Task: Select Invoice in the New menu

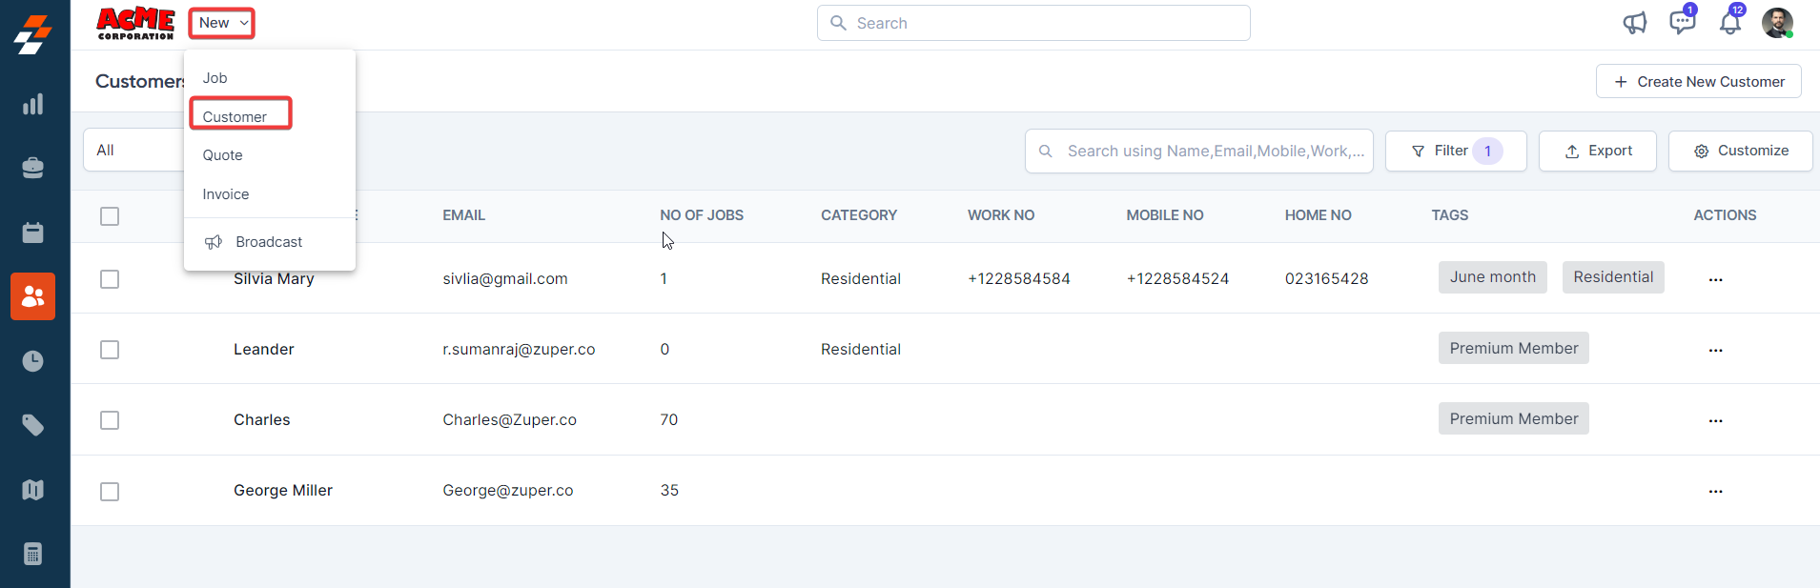Action: click(x=226, y=194)
